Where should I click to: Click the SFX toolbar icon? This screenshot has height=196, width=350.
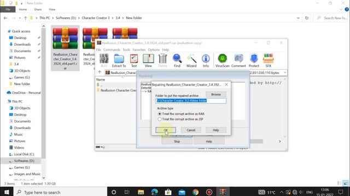click(x=269, y=60)
